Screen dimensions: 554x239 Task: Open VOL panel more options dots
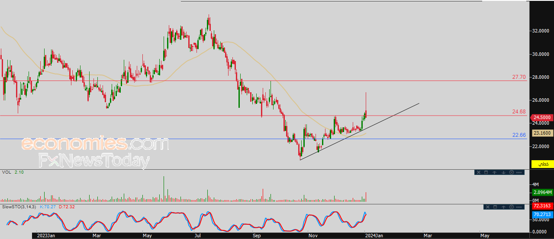(519, 172)
